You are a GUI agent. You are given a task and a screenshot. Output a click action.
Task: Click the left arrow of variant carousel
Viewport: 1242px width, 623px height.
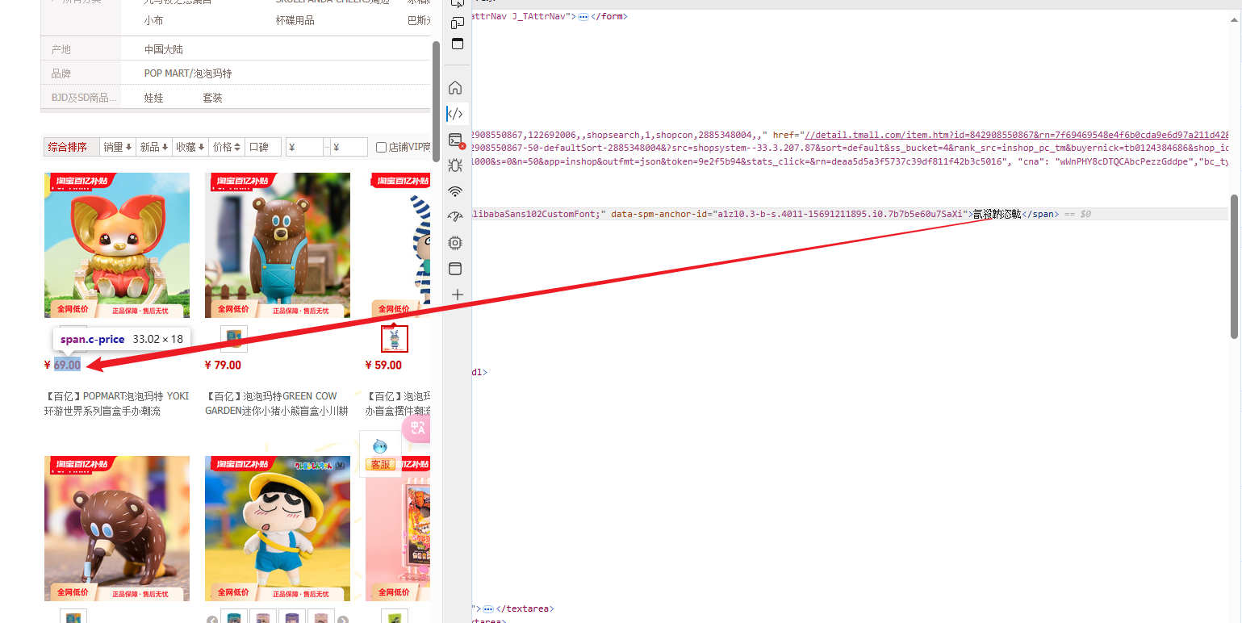(x=213, y=621)
